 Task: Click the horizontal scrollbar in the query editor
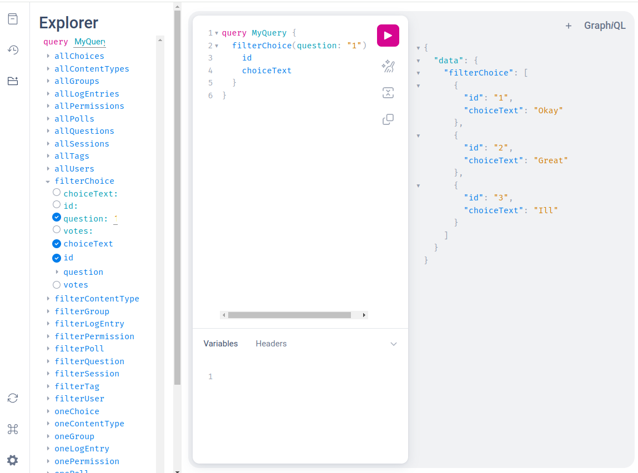click(x=289, y=315)
